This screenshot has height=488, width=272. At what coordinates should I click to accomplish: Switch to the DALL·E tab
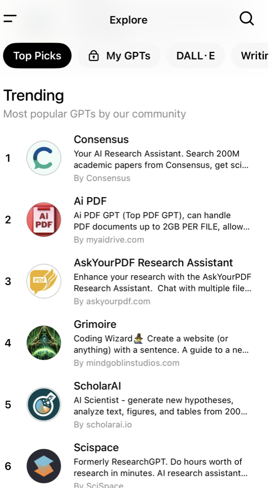tap(196, 56)
